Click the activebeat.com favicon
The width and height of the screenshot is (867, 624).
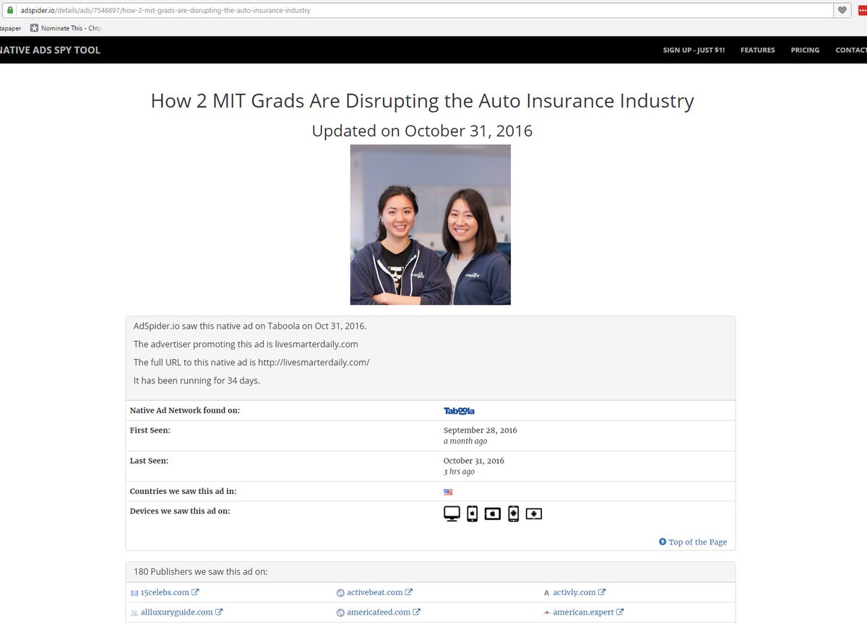coord(340,593)
